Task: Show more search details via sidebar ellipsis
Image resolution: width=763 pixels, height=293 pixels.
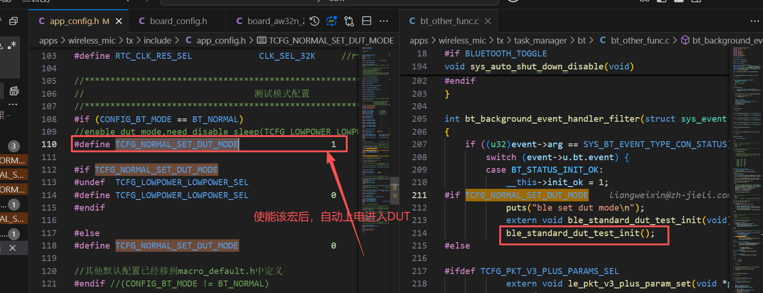Action: [13, 105]
